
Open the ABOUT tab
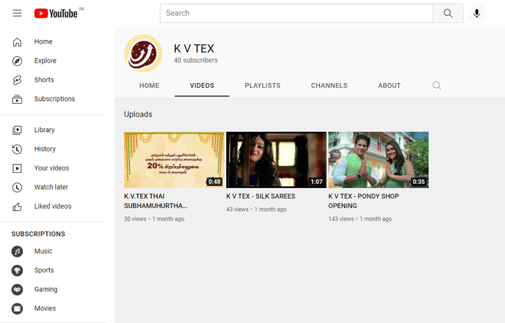coord(389,86)
